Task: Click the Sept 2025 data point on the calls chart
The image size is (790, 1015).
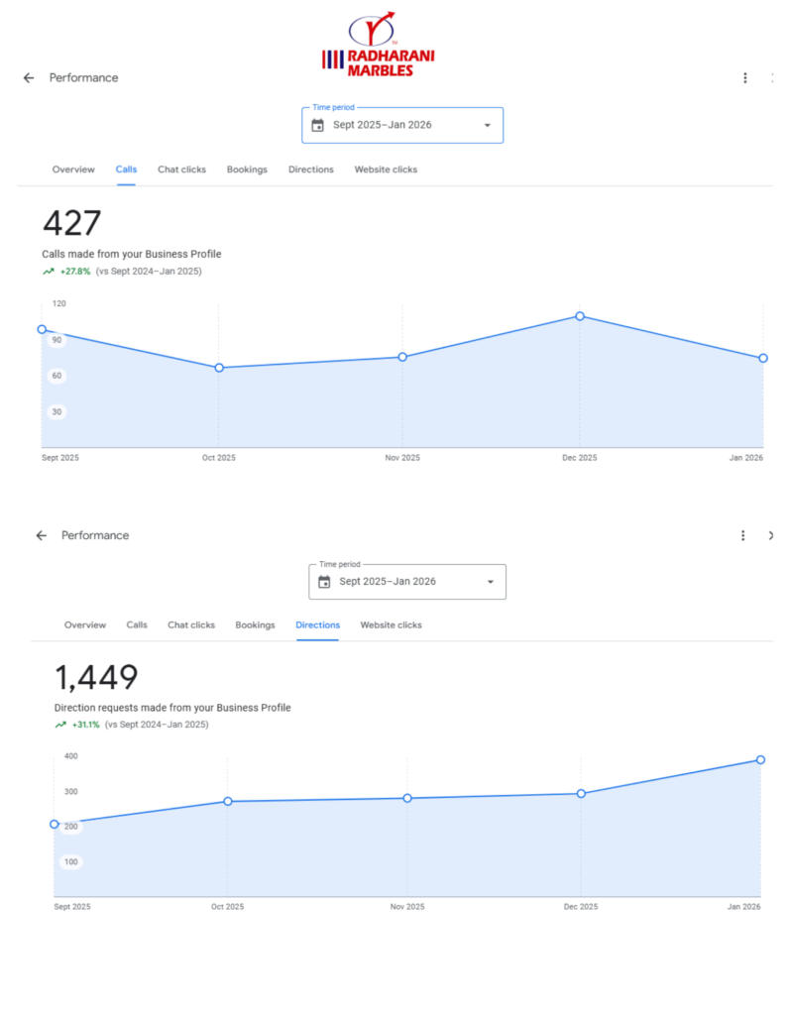Action: 42,329
